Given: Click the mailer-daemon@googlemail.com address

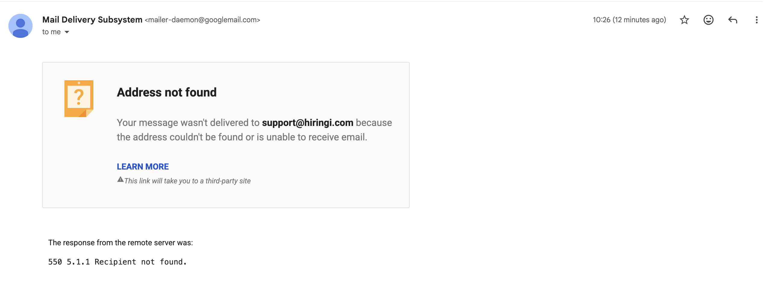Looking at the screenshot, I should (x=202, y=20).
